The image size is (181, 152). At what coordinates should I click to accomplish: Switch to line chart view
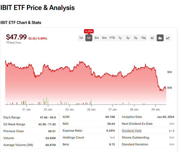pos(168,38)
